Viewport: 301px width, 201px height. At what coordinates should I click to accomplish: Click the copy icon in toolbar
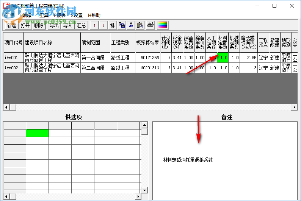coord(122,25)
